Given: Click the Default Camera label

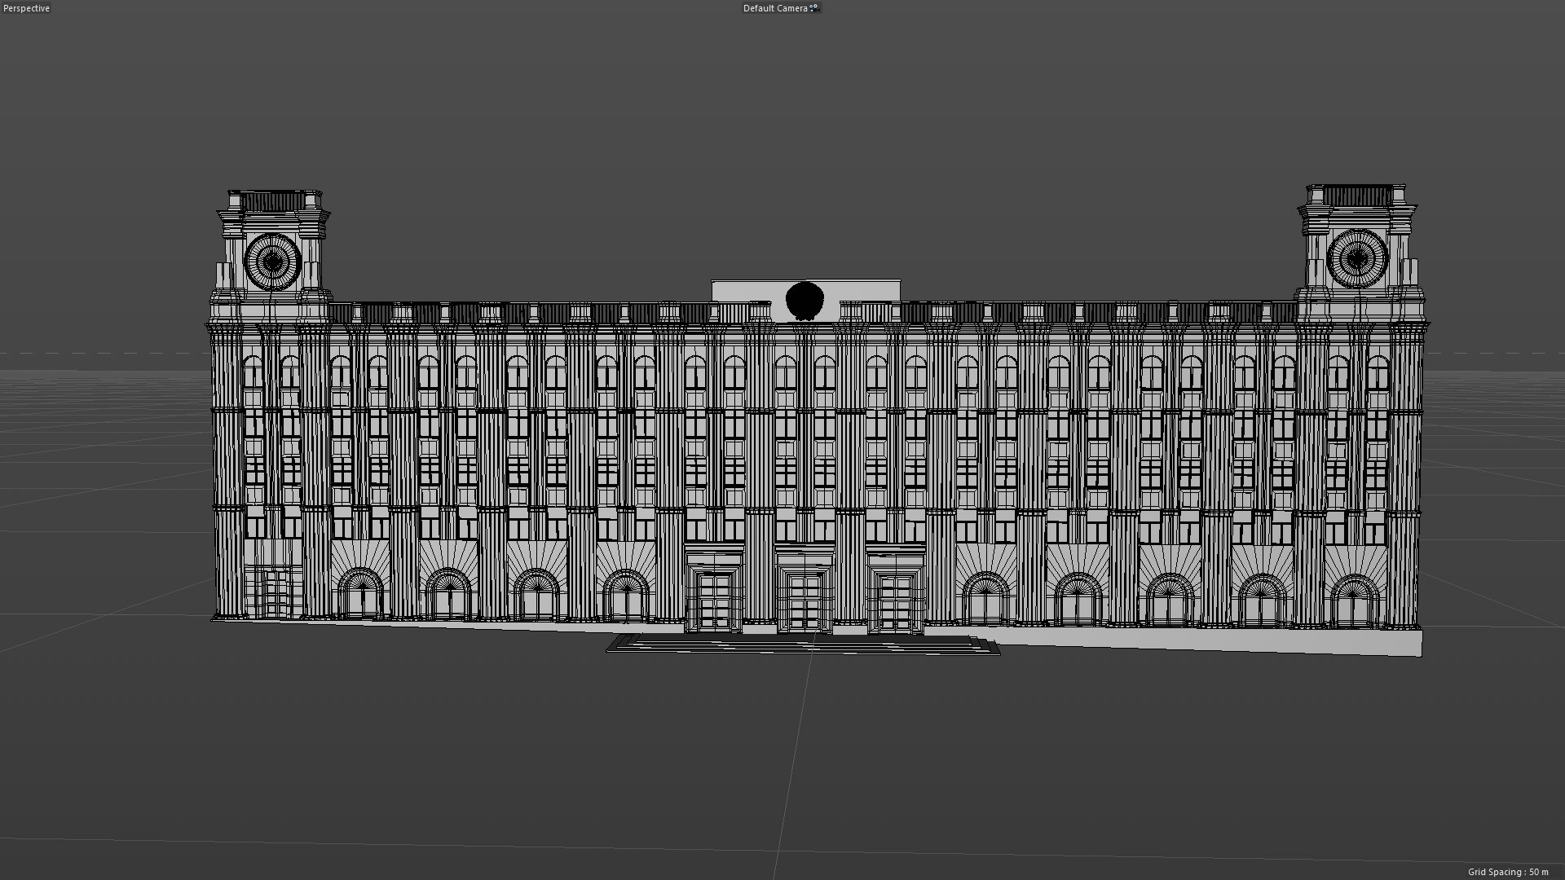Looking at the screenshot, I should 775,8.
